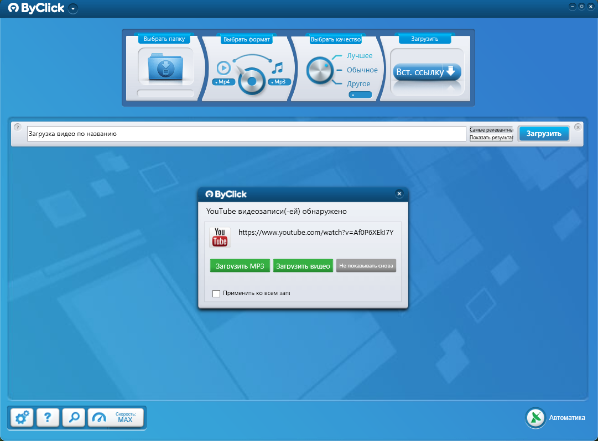Close the ByClick popup dialog
The width and height of the screenshot is (598, 441).
coord(399,194)
